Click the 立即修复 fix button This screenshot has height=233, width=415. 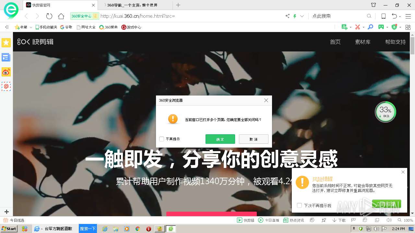tap(386, 204)
